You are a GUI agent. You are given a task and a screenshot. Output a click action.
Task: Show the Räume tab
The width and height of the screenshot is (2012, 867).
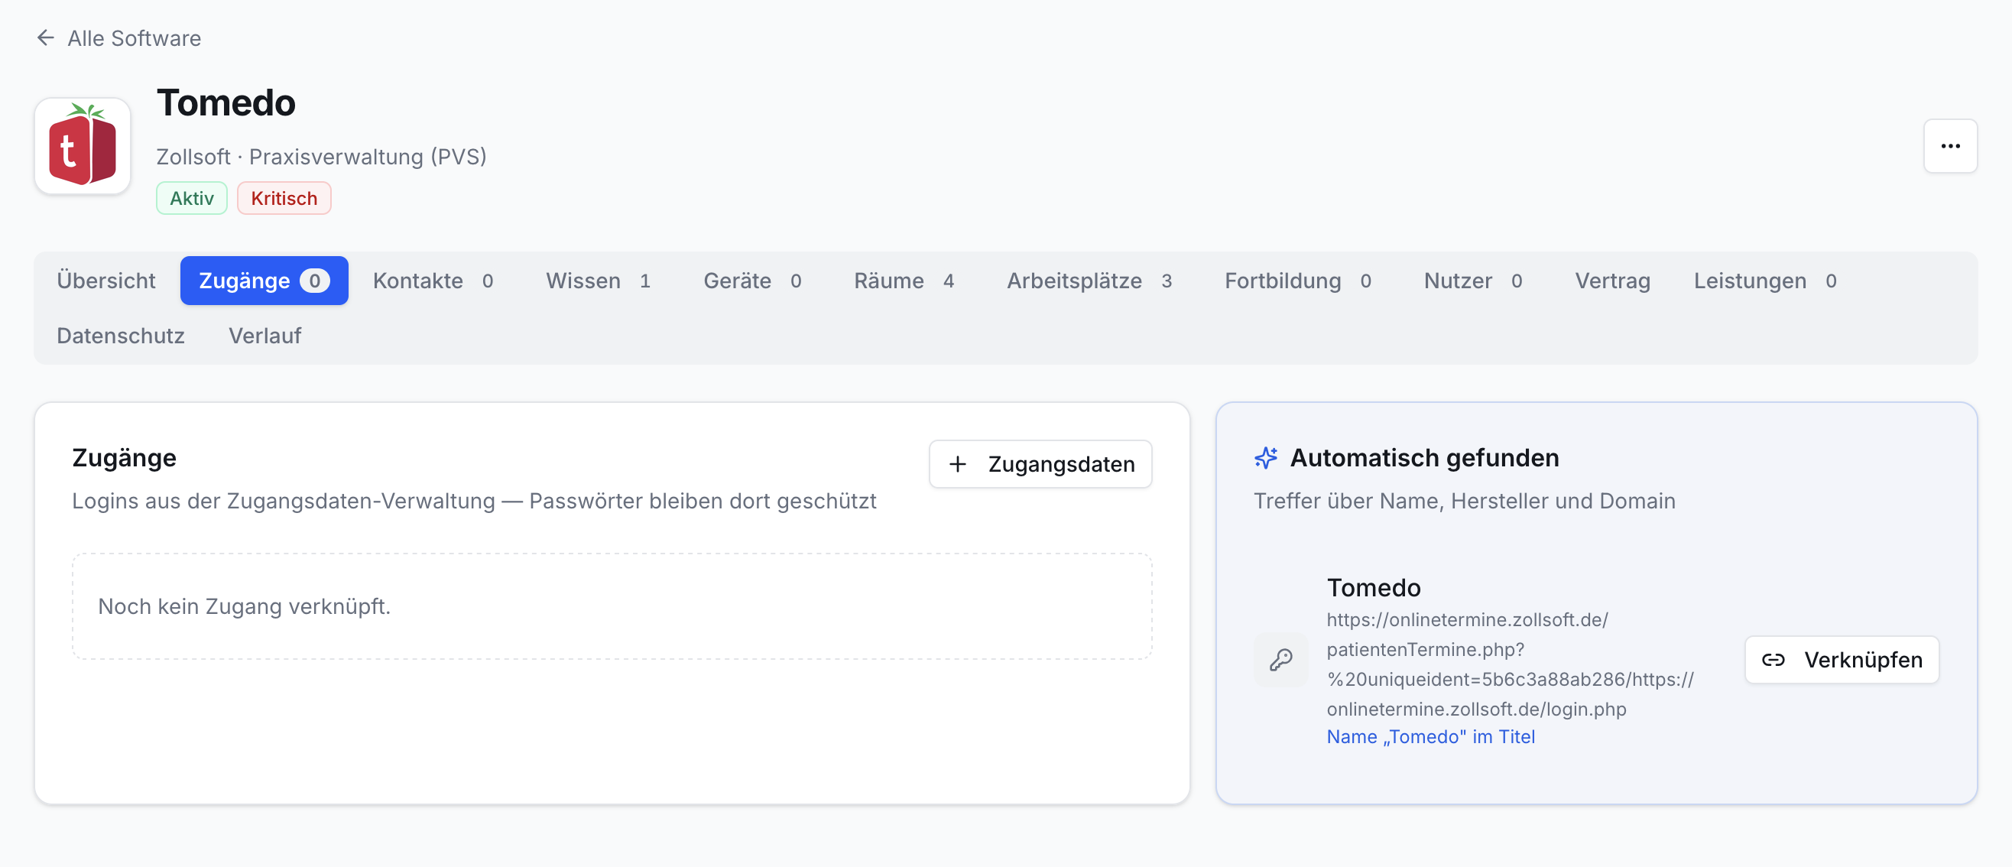tap(904, 281)
